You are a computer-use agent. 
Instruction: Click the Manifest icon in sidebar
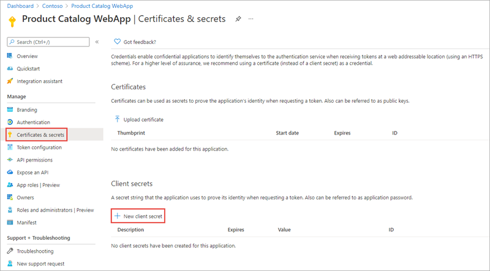10,223
